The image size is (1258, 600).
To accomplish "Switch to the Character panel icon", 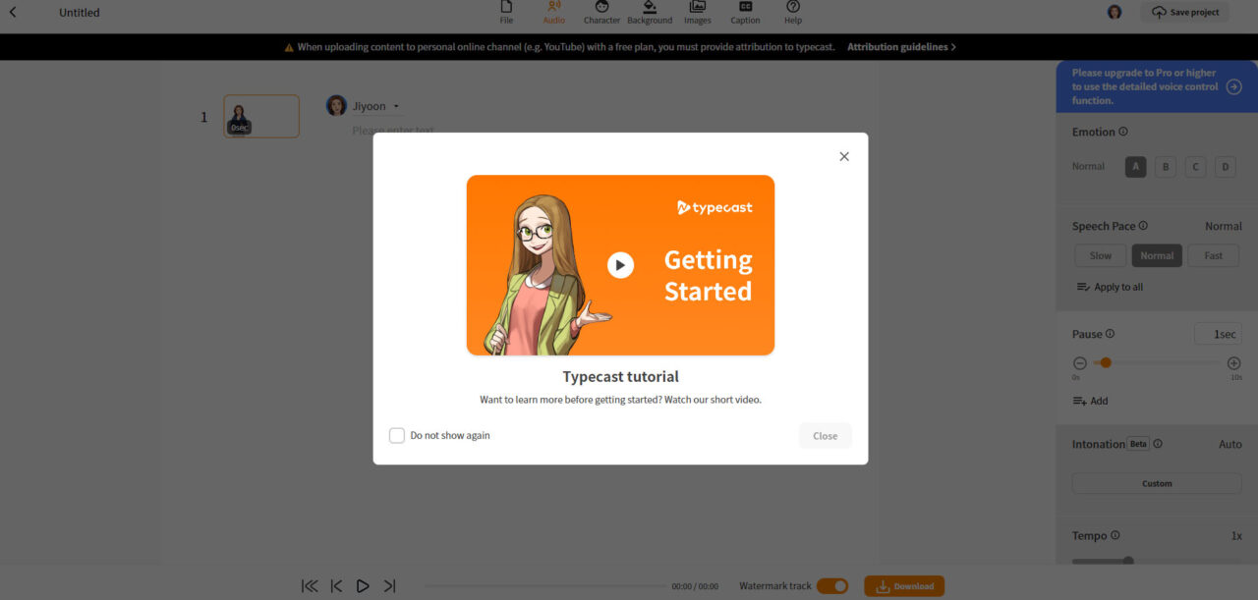I will click(601, 13).
